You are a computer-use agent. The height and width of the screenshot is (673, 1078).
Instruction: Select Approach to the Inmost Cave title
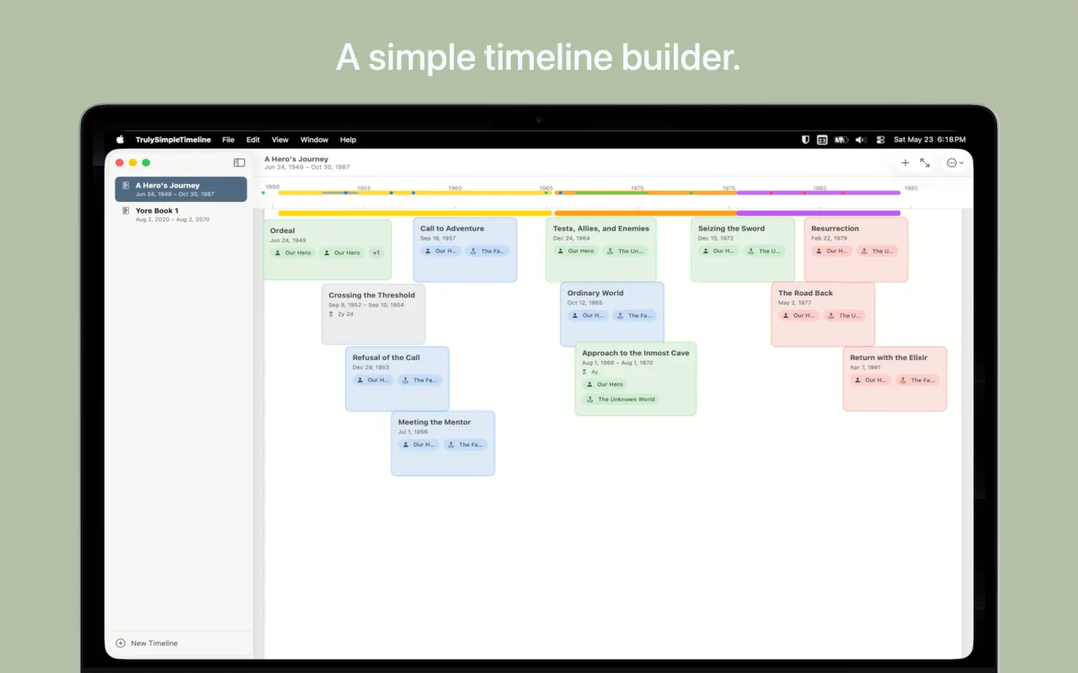pos(636,353)
